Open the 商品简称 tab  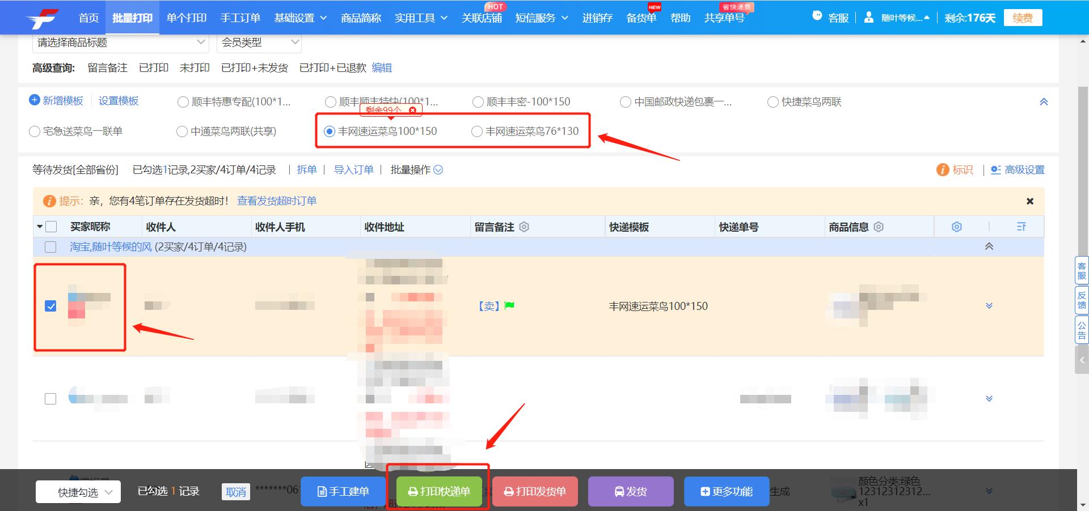(361, 18)
